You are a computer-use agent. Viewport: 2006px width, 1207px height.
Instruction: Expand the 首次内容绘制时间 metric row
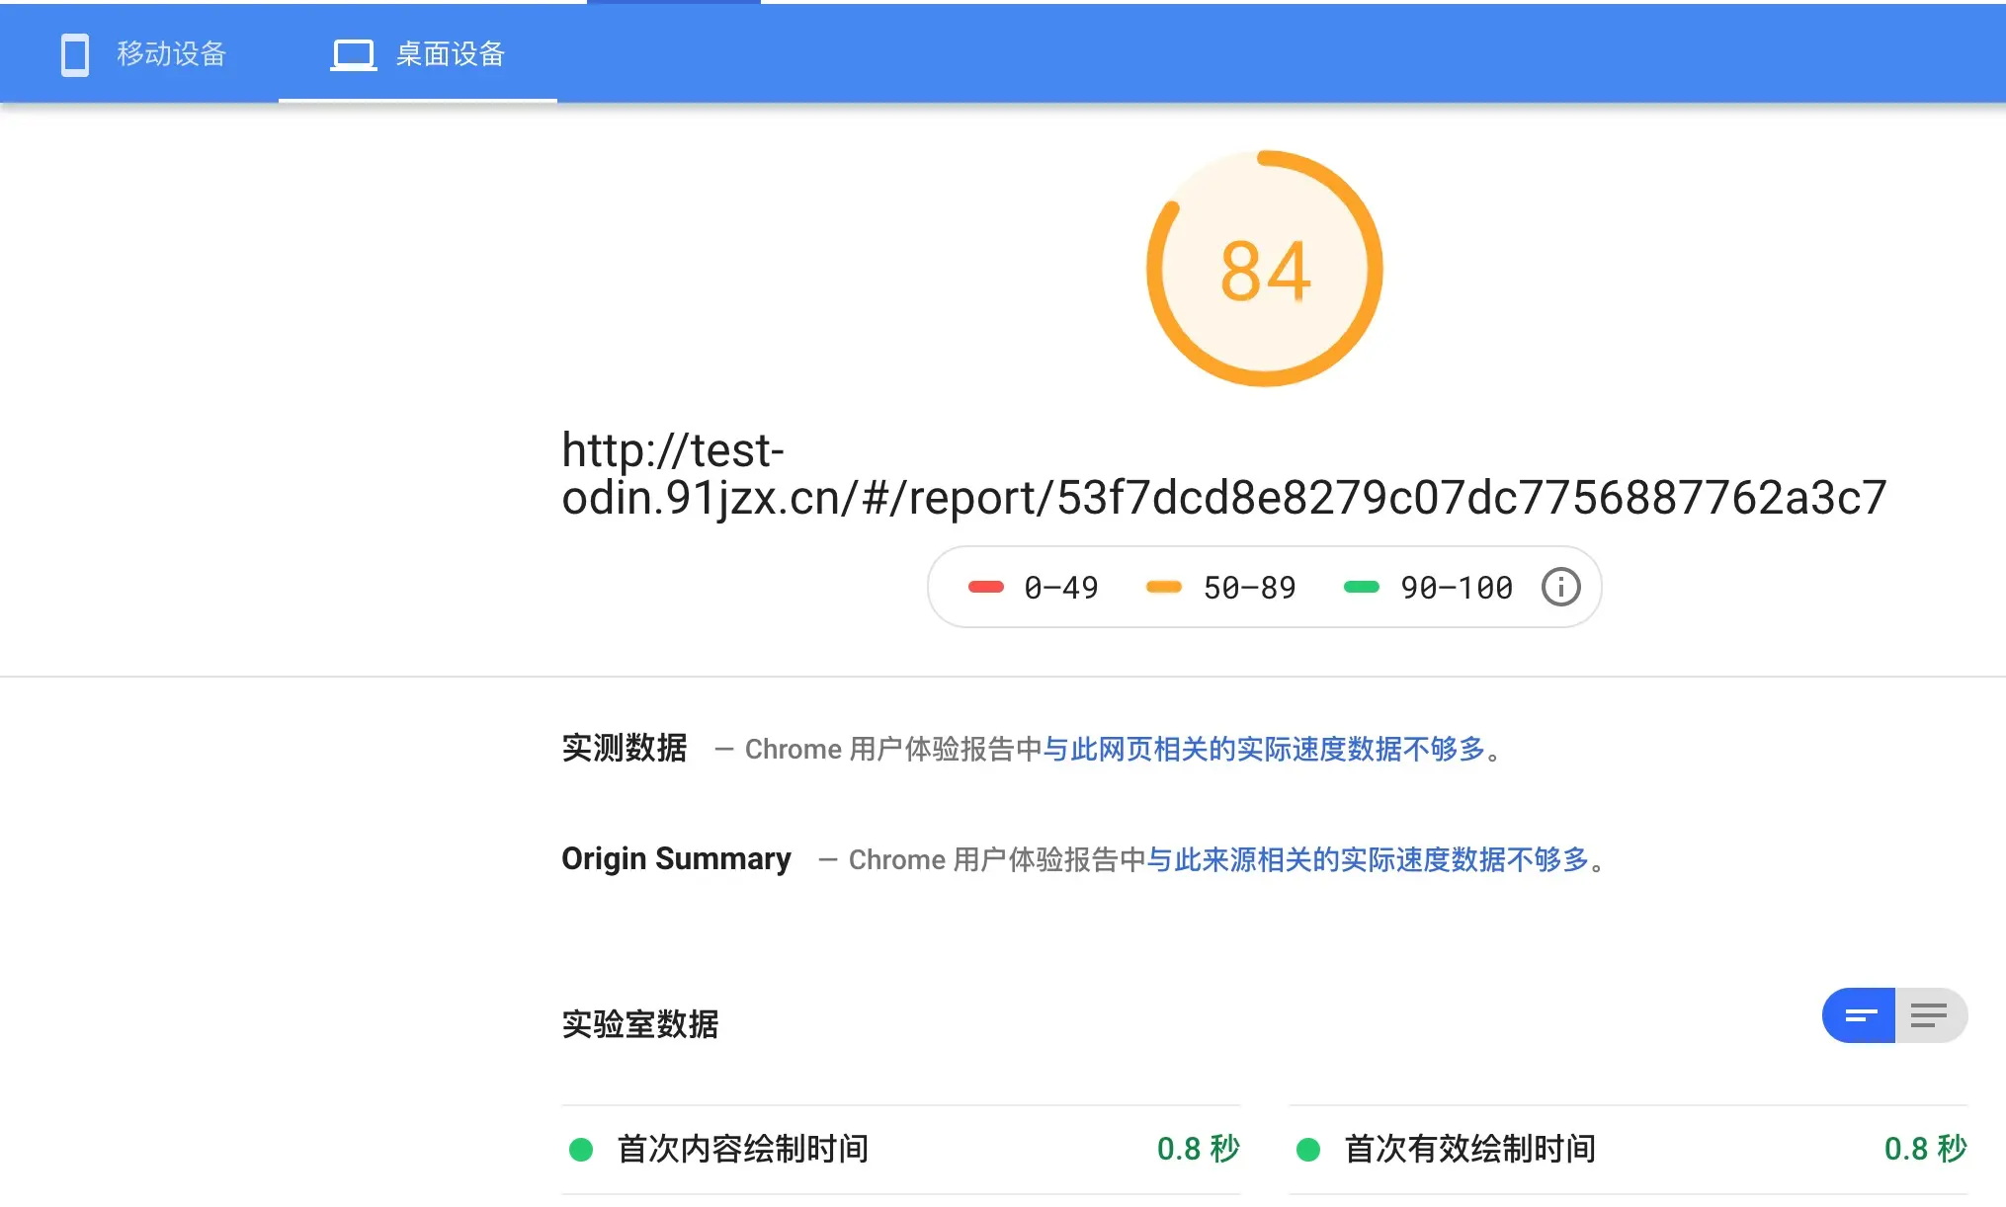[x=742, y=1150]
